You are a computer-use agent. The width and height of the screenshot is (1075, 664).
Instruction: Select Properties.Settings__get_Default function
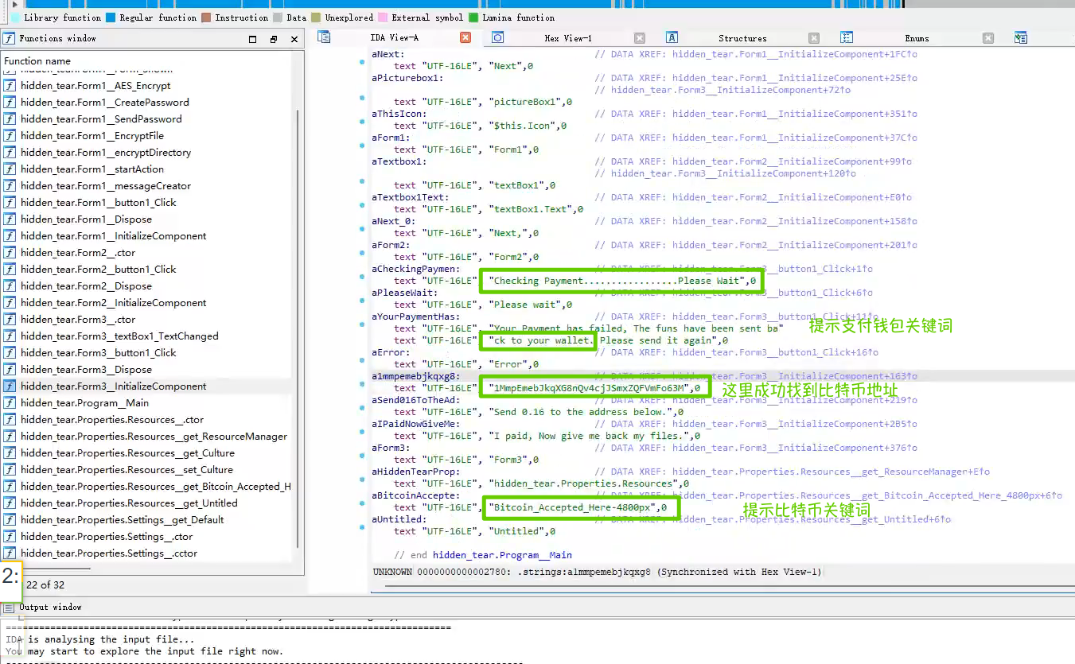coord(122,519)
